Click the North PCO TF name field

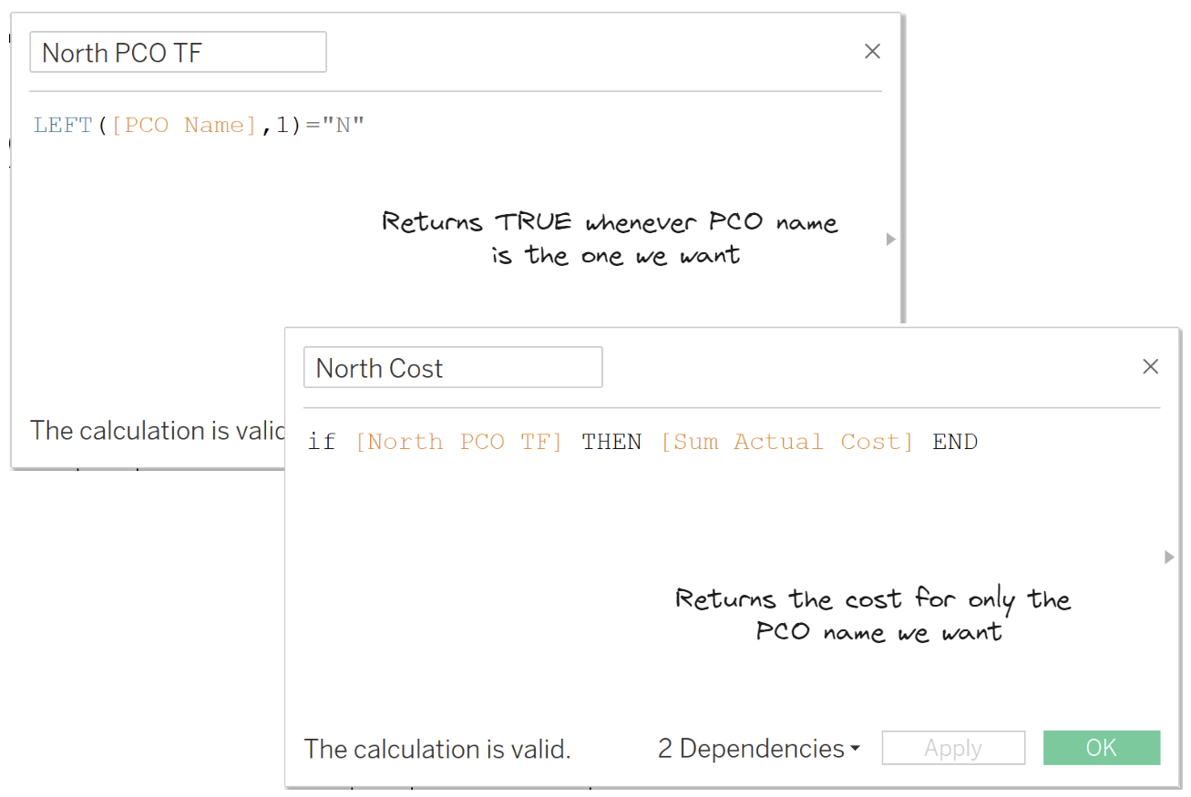(x=178, y=53)
